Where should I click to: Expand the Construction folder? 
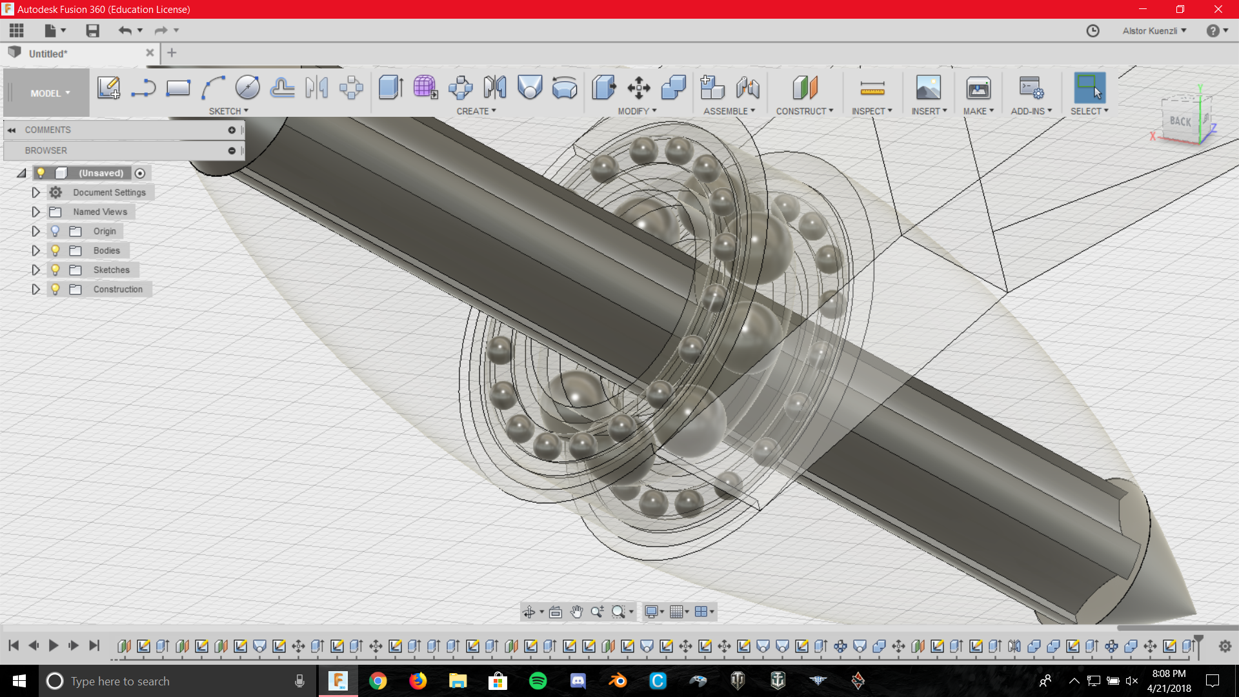(35, 289)
